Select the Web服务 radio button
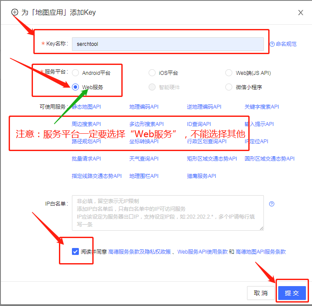Image resolution: width=312 pixels, height=306 pixels. coord(76,87)
